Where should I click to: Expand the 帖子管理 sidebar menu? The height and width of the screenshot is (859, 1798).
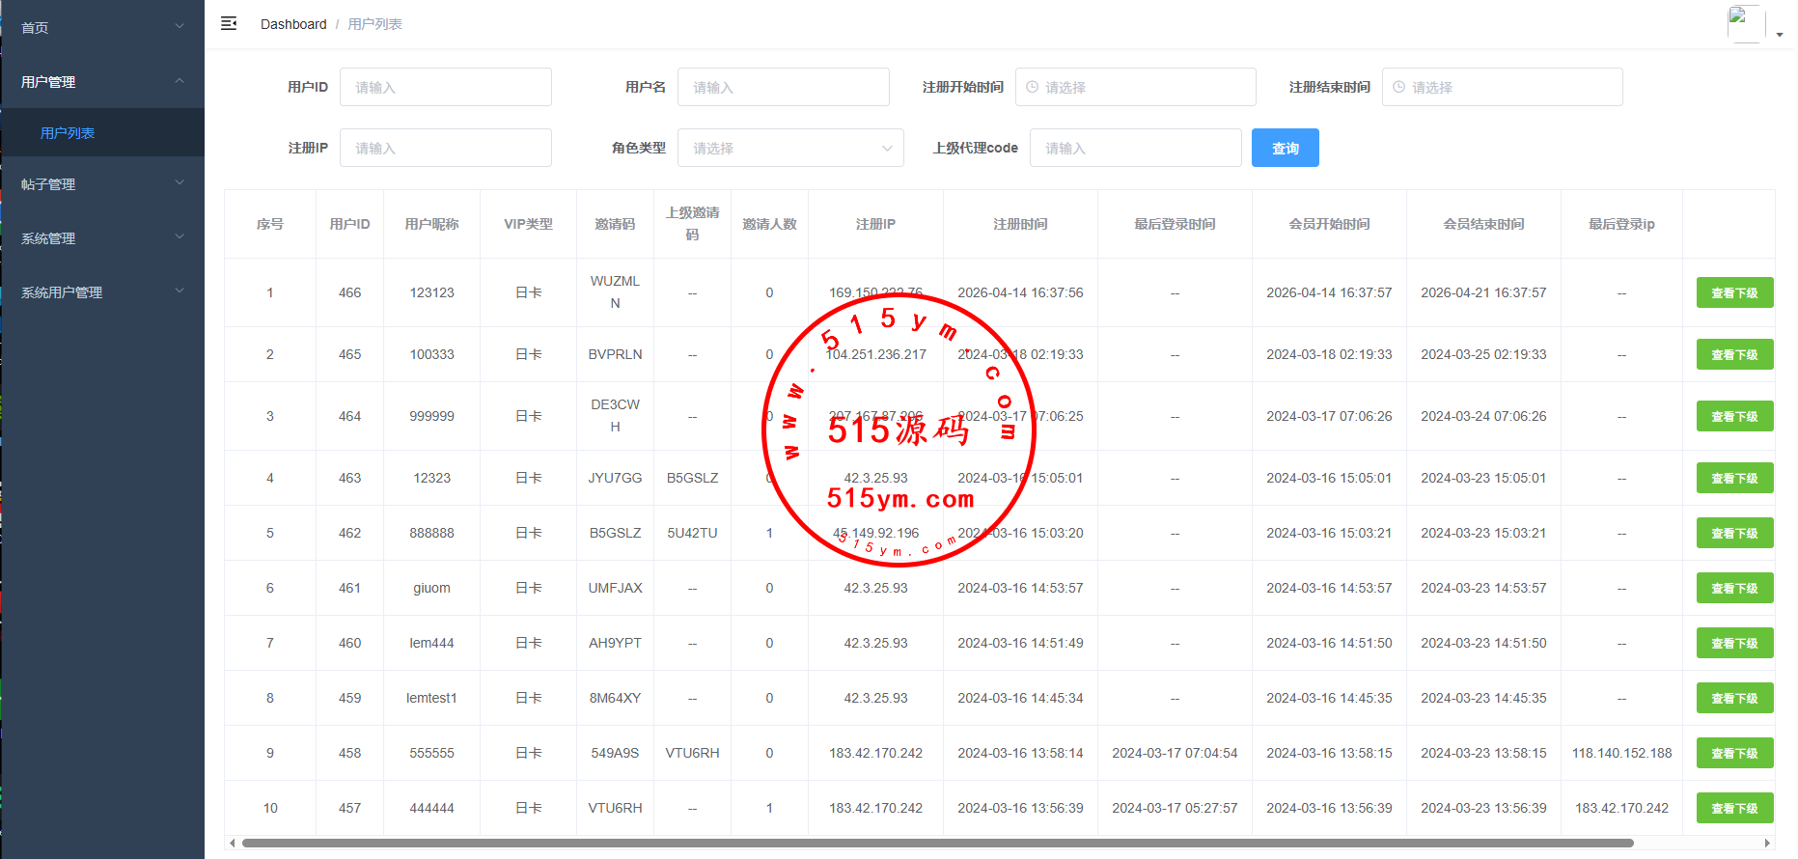(101, 183)
